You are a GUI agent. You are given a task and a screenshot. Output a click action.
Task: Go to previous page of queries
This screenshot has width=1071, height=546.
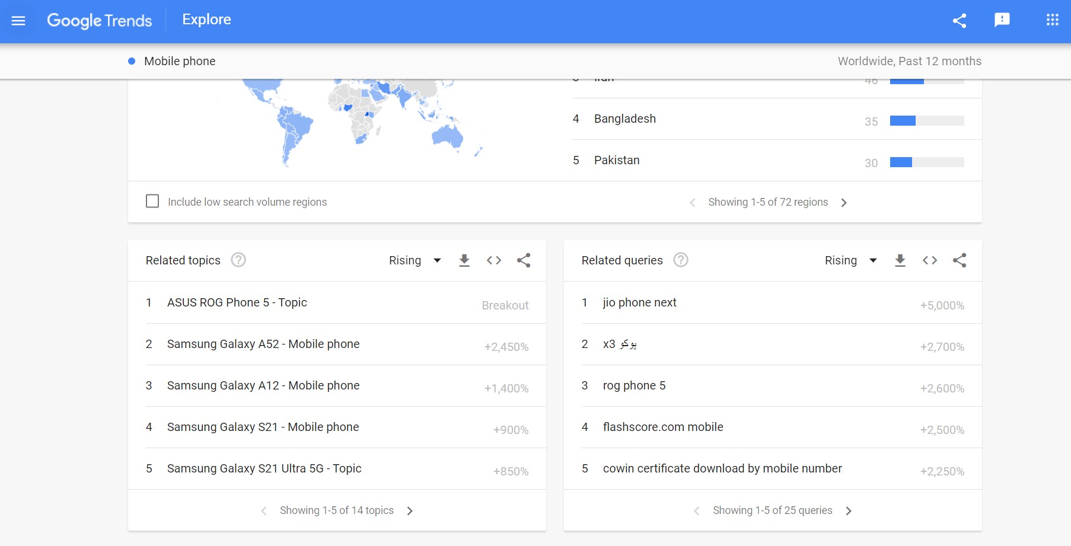pyautogui.click(x=697, y=511)
